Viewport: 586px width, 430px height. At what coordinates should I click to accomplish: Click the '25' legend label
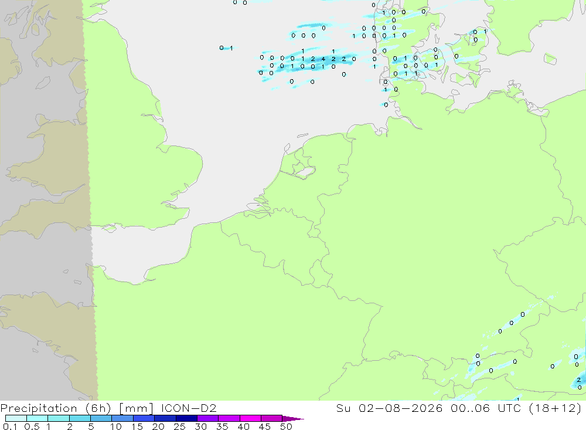point(179,426)
